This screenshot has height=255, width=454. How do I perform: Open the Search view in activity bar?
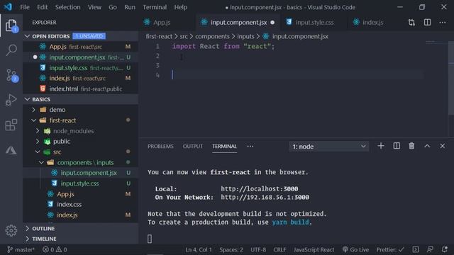[11, 50]
